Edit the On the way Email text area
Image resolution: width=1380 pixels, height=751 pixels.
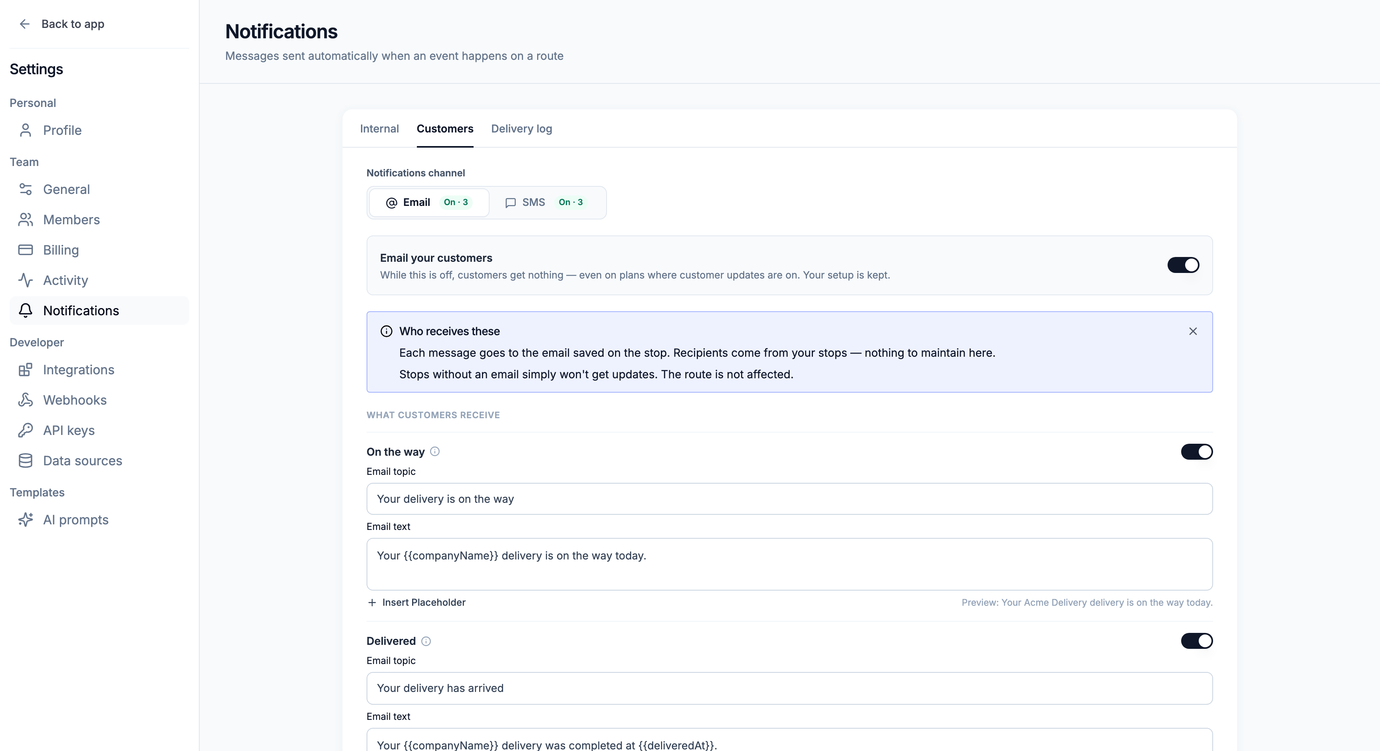coord(789,564)
